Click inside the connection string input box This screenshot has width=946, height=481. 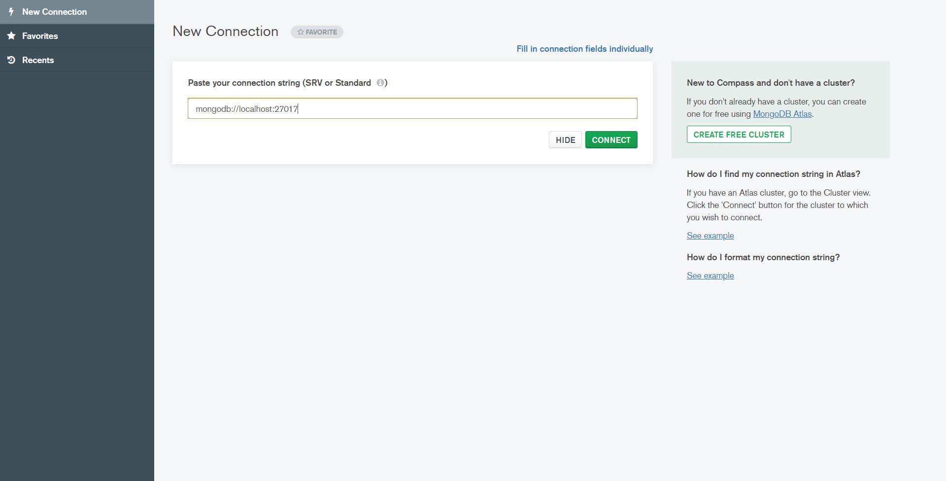412,108
